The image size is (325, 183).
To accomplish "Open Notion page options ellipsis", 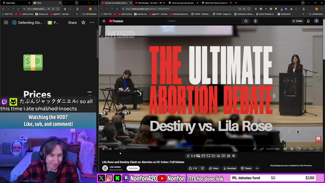I will [x=92, y=23].
